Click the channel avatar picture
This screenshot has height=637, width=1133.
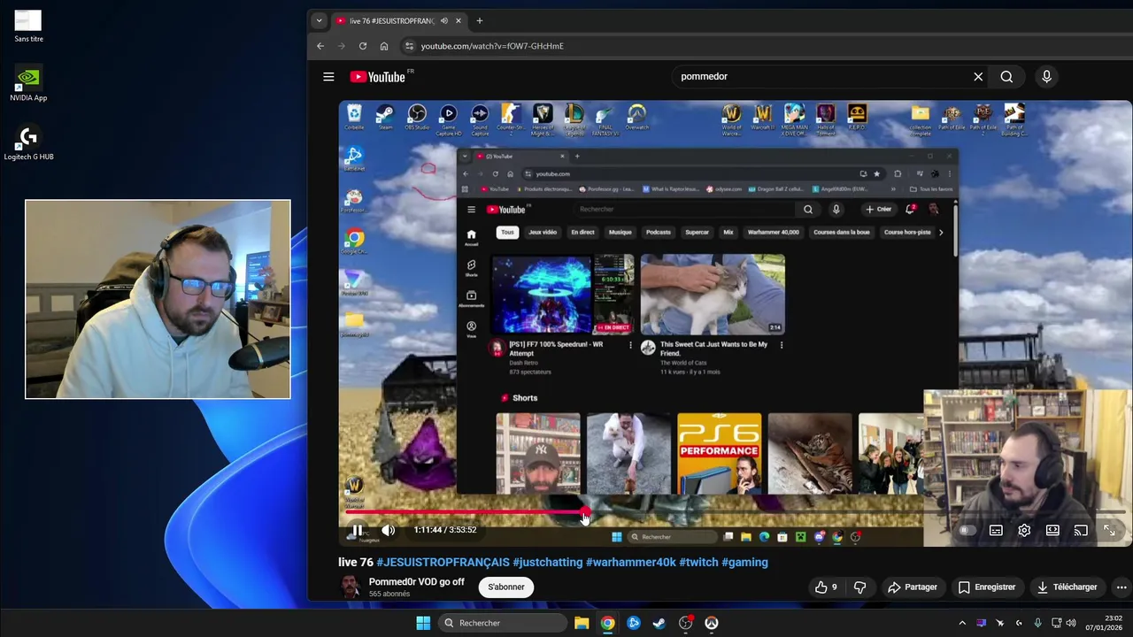coord(351,587)
